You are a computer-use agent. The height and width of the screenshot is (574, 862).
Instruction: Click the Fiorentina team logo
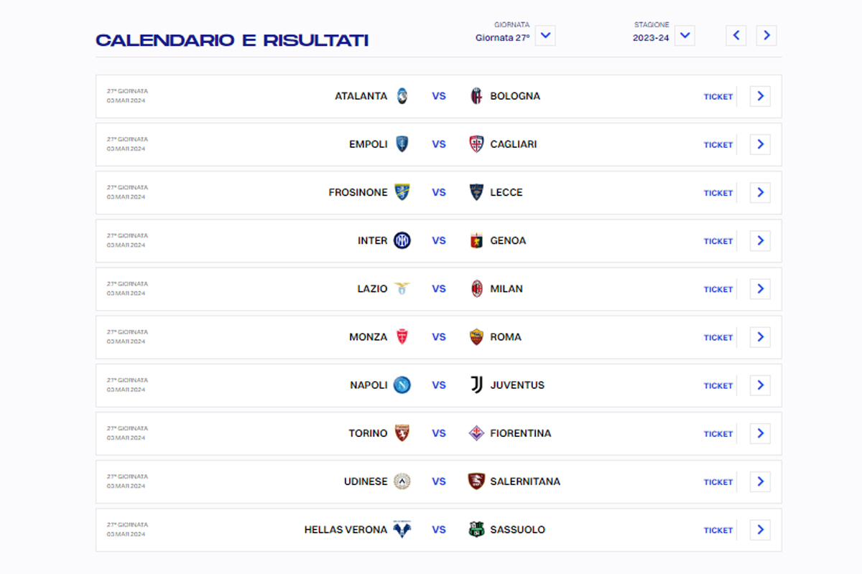pos(476,433)
